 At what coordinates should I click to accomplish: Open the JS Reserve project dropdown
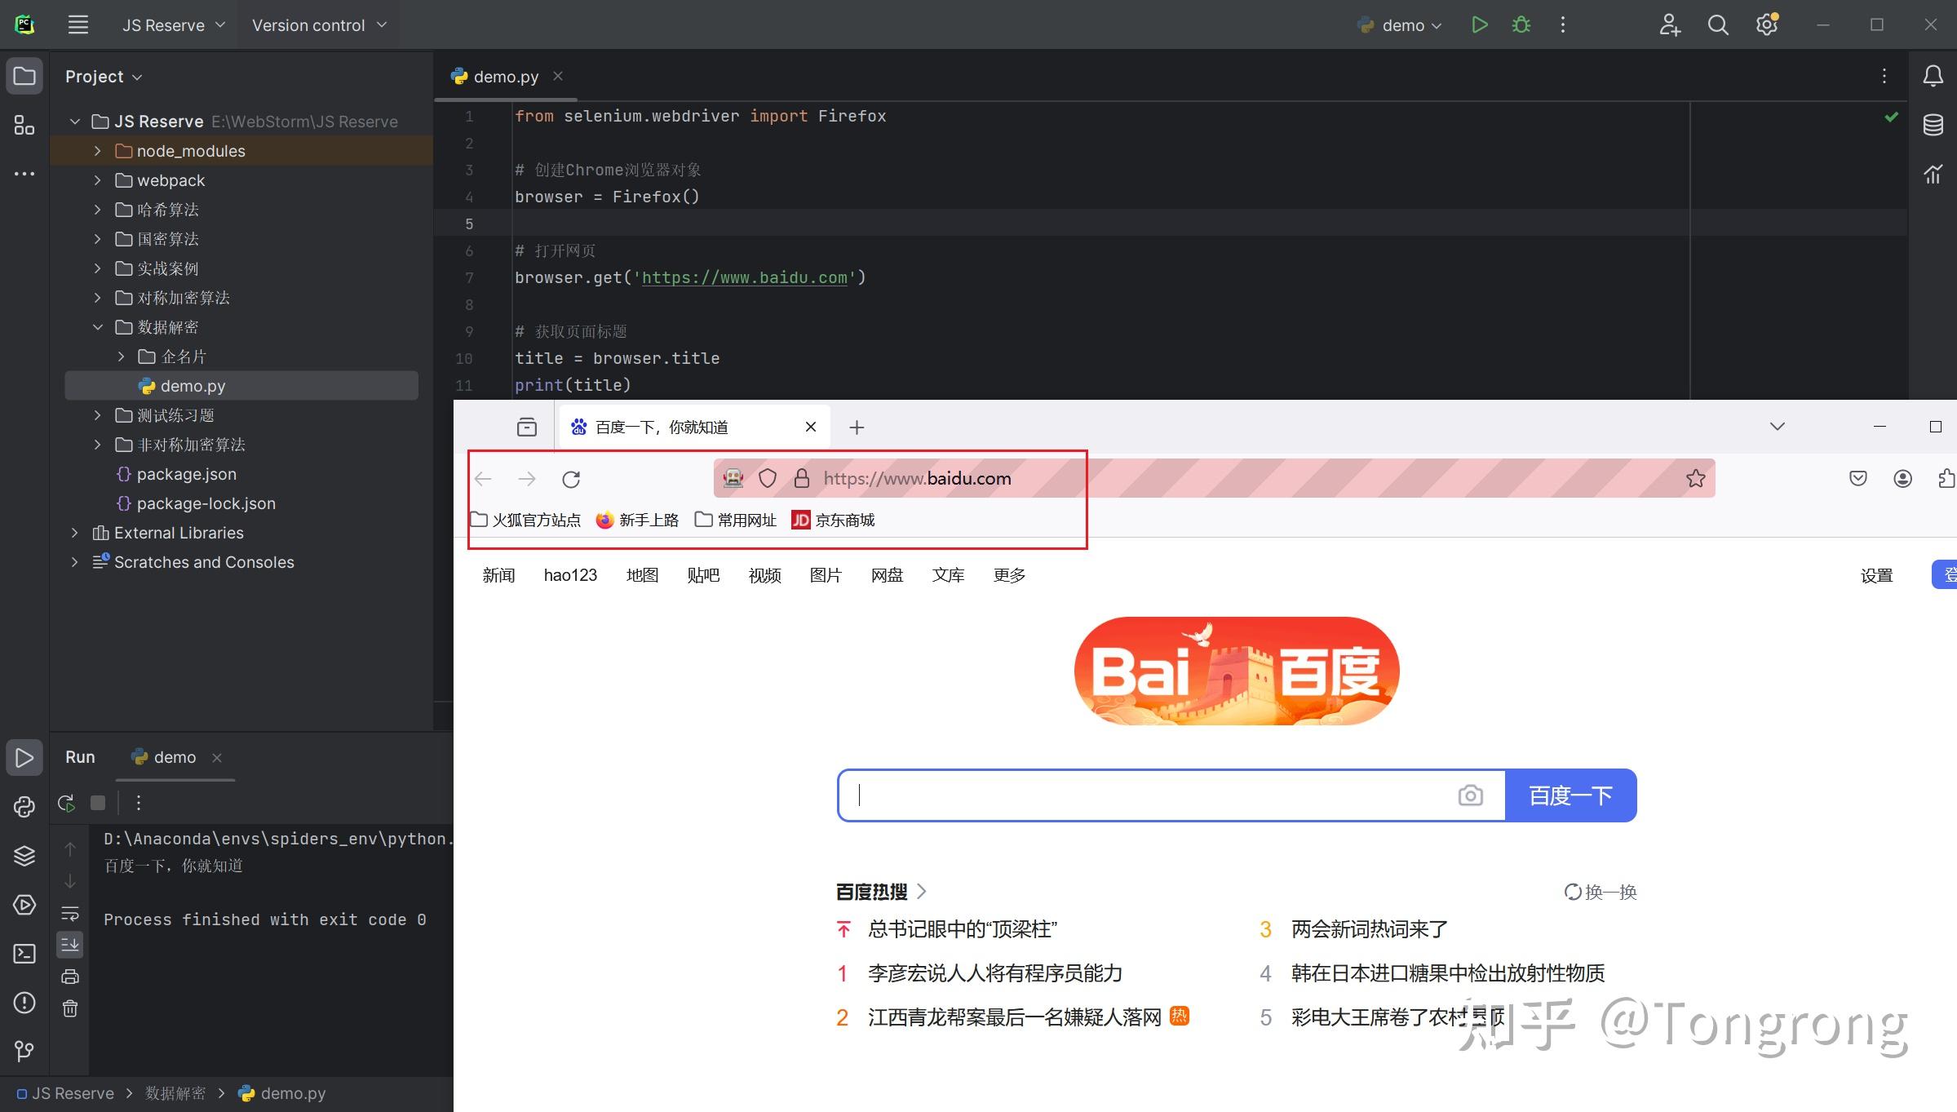172,24
